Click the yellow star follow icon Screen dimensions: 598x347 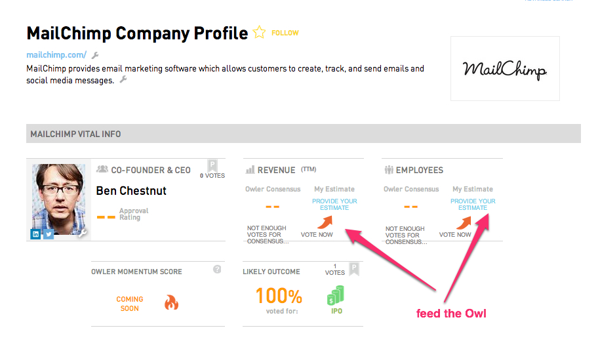click(x=259, y=32)
